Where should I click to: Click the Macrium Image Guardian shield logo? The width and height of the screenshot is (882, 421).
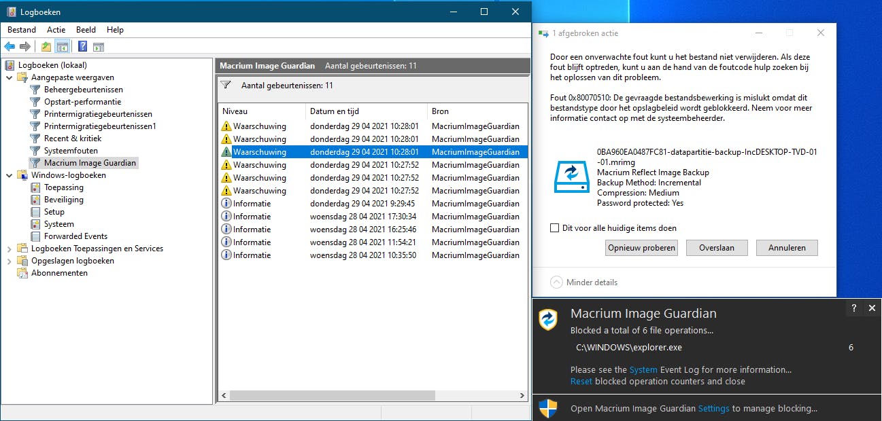point(548,319)
